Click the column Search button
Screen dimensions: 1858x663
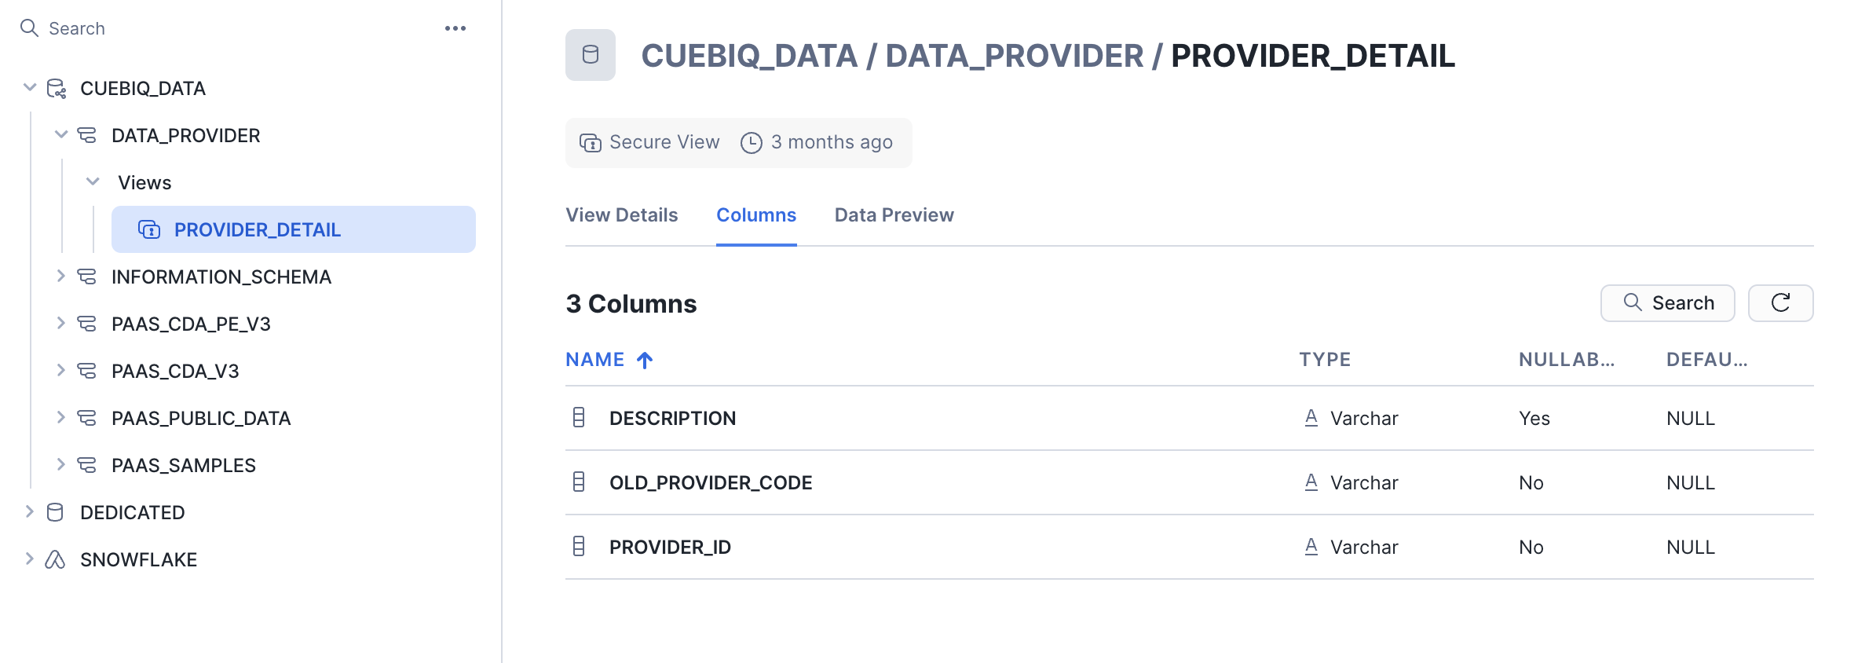point(1667,303)
